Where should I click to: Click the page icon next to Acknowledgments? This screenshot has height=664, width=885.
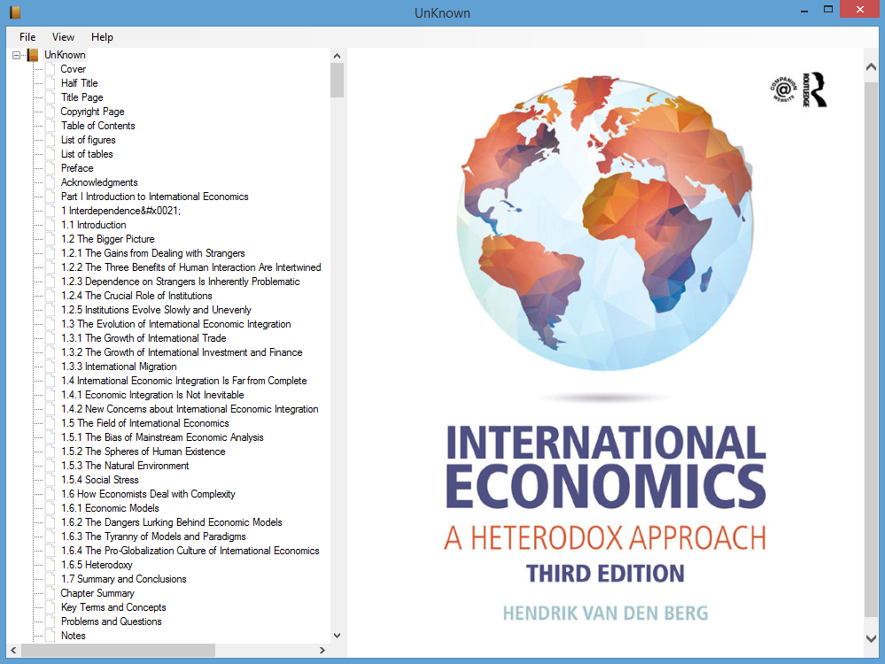click(50, 182)
